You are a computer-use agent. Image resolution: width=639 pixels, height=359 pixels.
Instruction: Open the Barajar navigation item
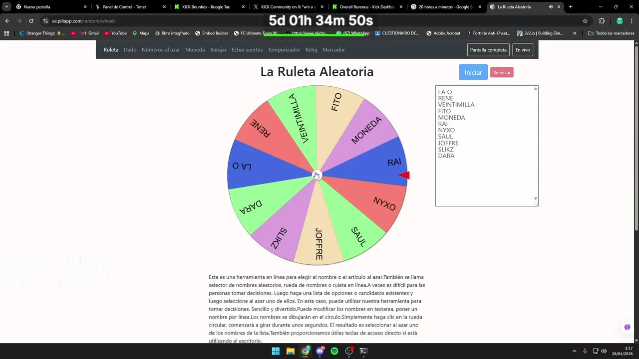(x=218, y=50)
